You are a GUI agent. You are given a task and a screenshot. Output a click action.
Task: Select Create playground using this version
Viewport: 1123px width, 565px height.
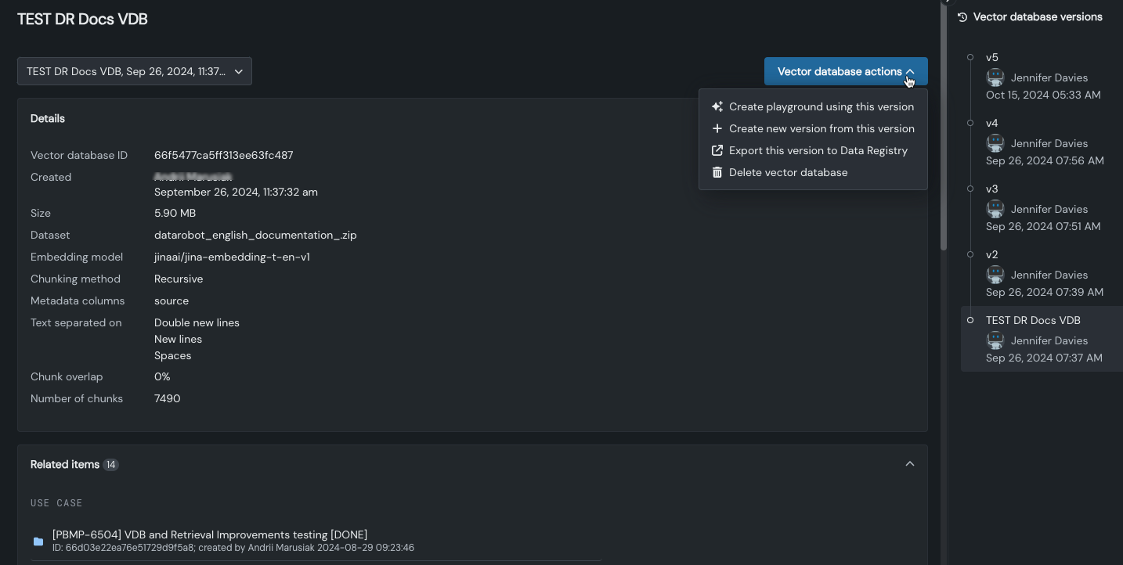pos(821,106)
